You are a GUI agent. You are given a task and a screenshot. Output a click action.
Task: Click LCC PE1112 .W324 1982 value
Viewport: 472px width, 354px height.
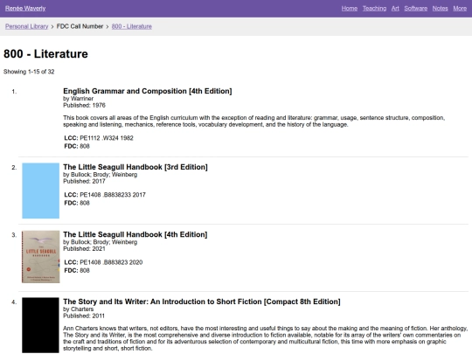(107, 138)
